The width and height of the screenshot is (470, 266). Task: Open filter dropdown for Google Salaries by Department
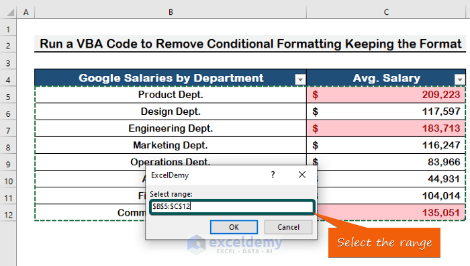click(300, 79)
